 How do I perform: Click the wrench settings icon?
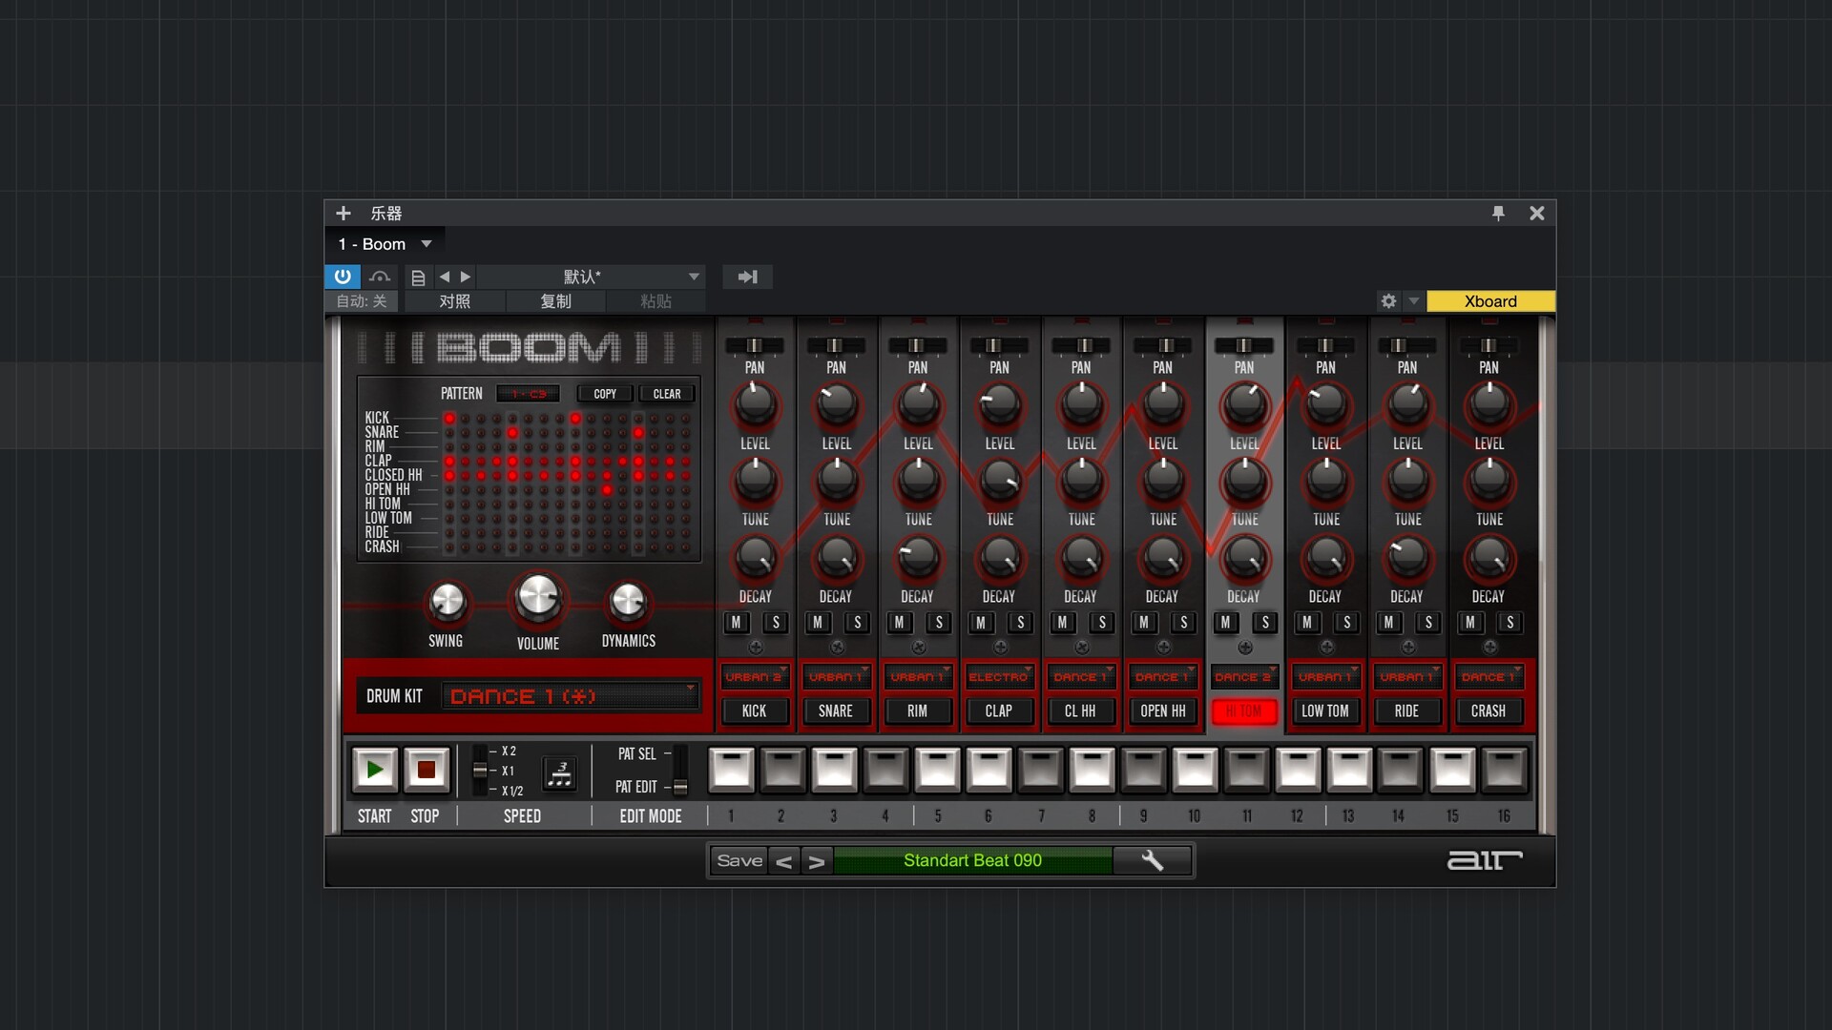(1152, 860)
